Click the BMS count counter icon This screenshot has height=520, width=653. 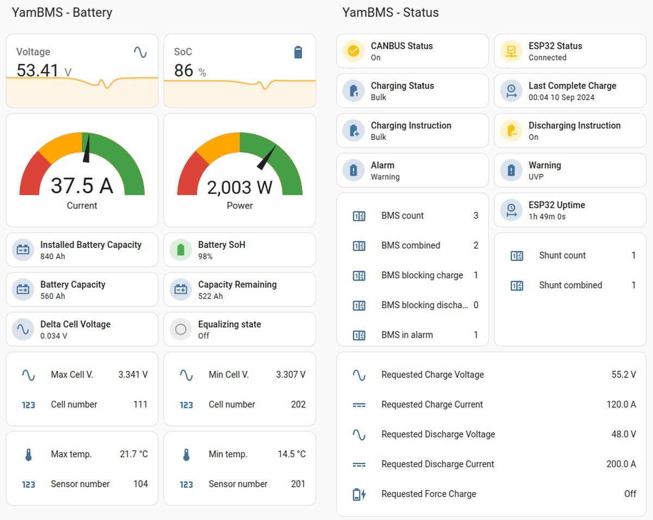359,216
